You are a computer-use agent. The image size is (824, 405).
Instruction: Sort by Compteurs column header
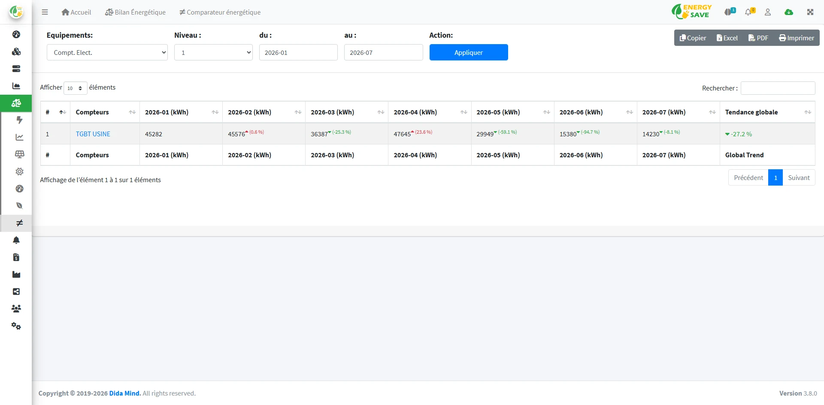105,112
